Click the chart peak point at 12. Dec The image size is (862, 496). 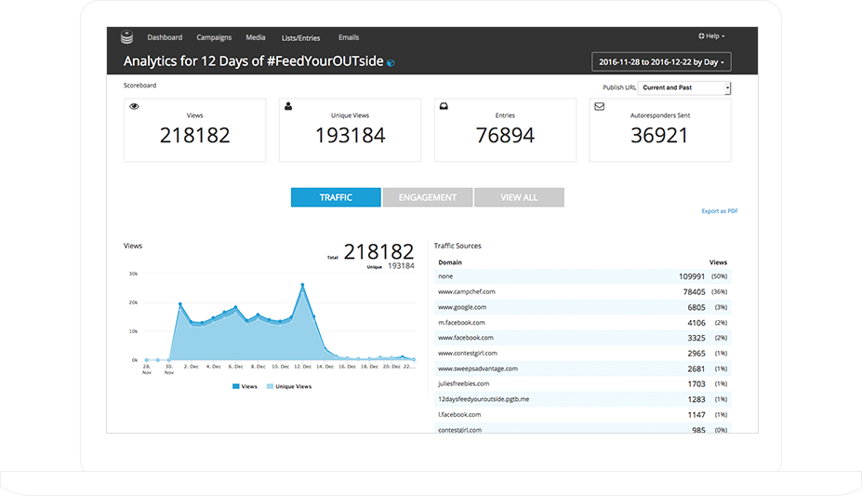(302, 285)
